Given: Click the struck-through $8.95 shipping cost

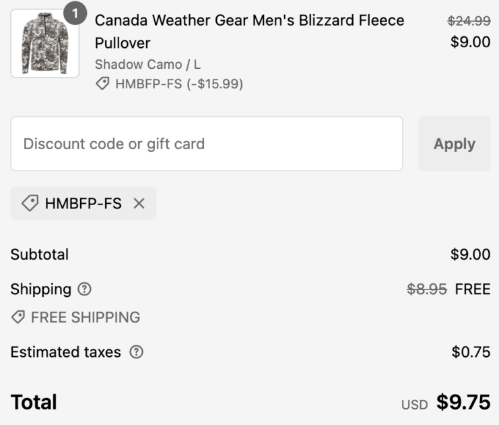Looking at the screenshot, I should point(428,289).
